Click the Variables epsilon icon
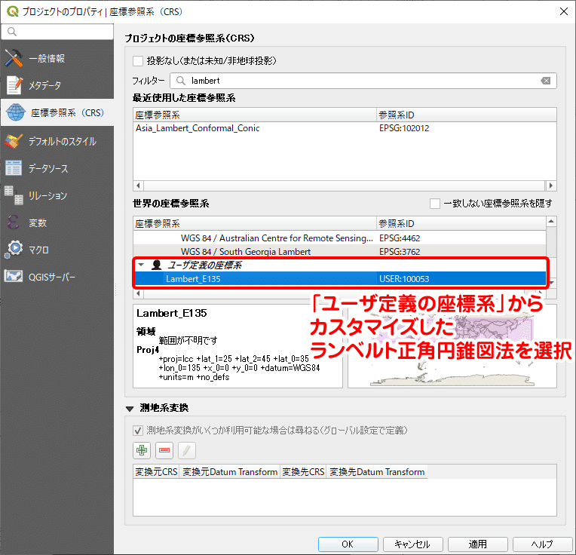This screenshot has width=576, height=555. click(x=14, y=222)
